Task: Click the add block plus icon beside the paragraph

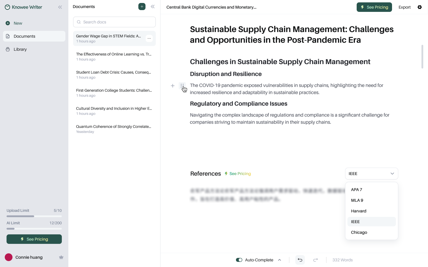Action: click(173, 86)
